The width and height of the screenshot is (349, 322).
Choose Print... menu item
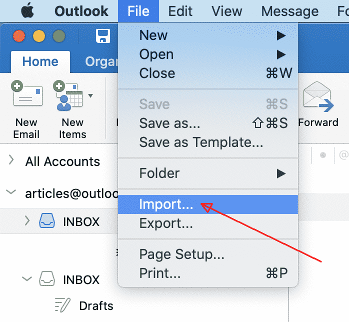(208, 273)
